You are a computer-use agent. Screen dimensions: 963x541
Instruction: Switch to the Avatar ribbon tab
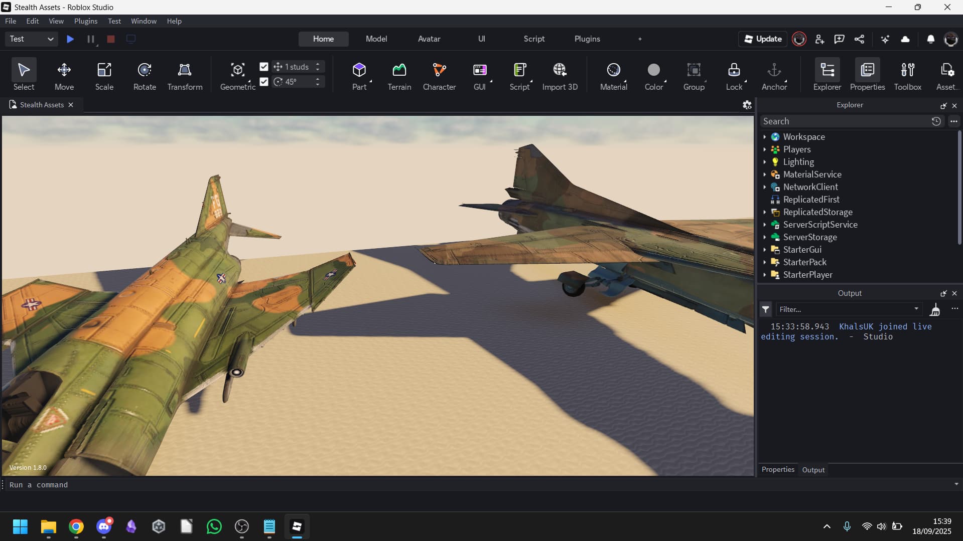[429, 39]
